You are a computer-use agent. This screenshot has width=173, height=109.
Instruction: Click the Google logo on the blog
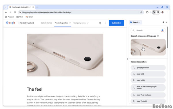pos(11,23)
